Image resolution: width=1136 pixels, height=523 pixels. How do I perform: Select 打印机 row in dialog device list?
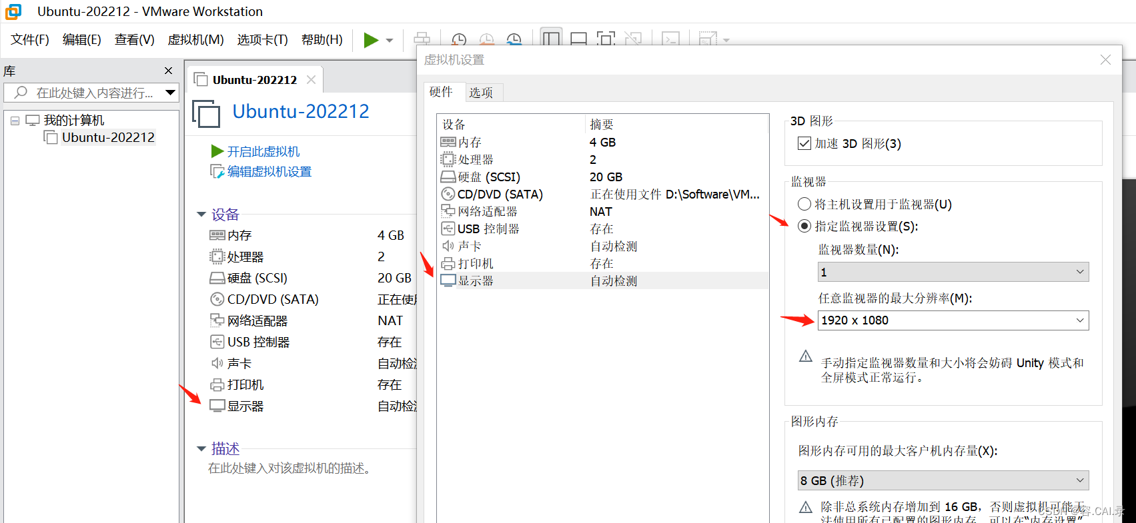pyautogui.click(x=603, y=264)
